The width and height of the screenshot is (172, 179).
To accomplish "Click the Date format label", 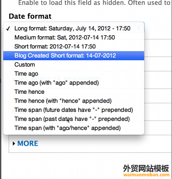I will tap(30, 16).
